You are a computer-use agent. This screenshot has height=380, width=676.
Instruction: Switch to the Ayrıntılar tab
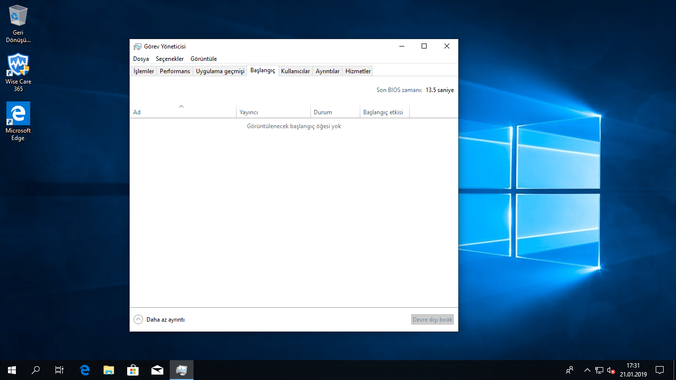pyautogui.click(x=328, y=71)
